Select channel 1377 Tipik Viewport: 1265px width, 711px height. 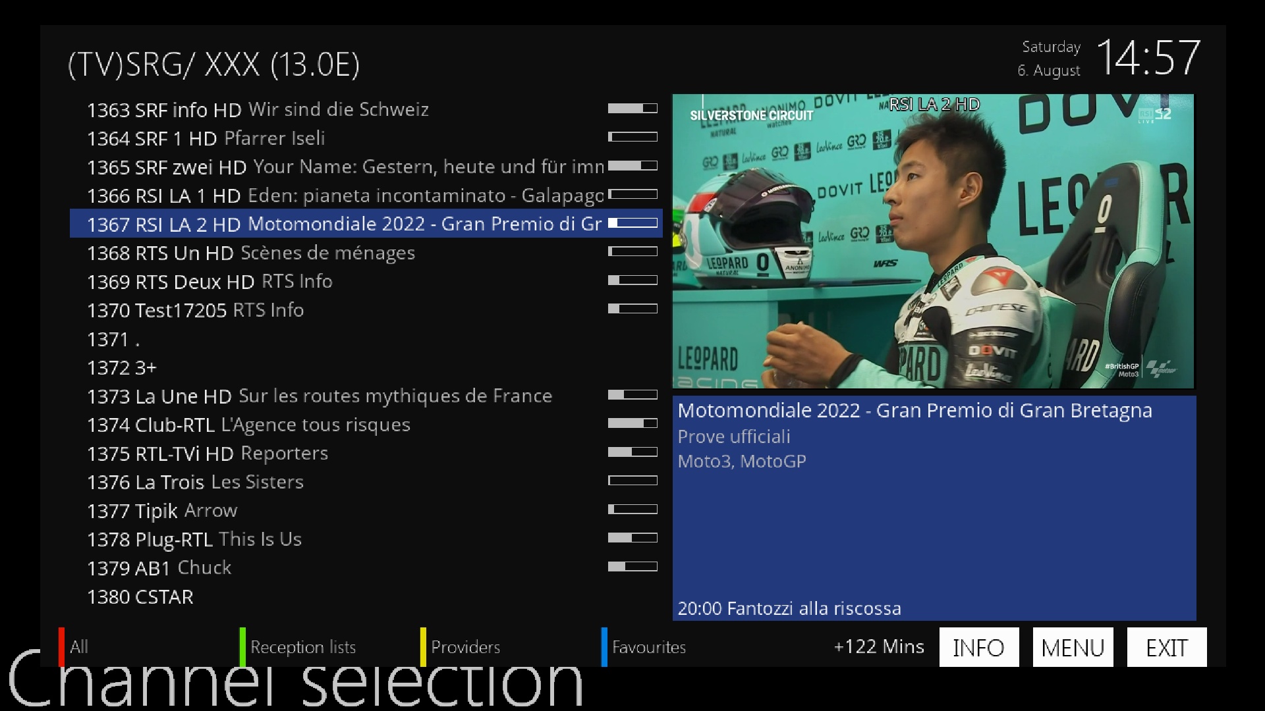click(366, 510)
